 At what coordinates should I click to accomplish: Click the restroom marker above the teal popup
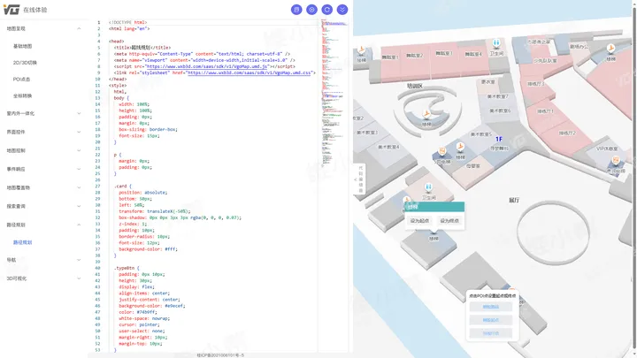428,187
